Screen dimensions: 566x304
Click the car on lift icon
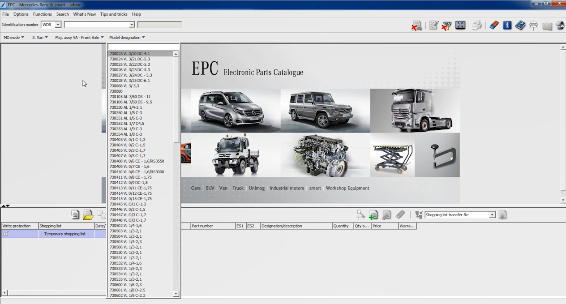(x=533, y=26)
